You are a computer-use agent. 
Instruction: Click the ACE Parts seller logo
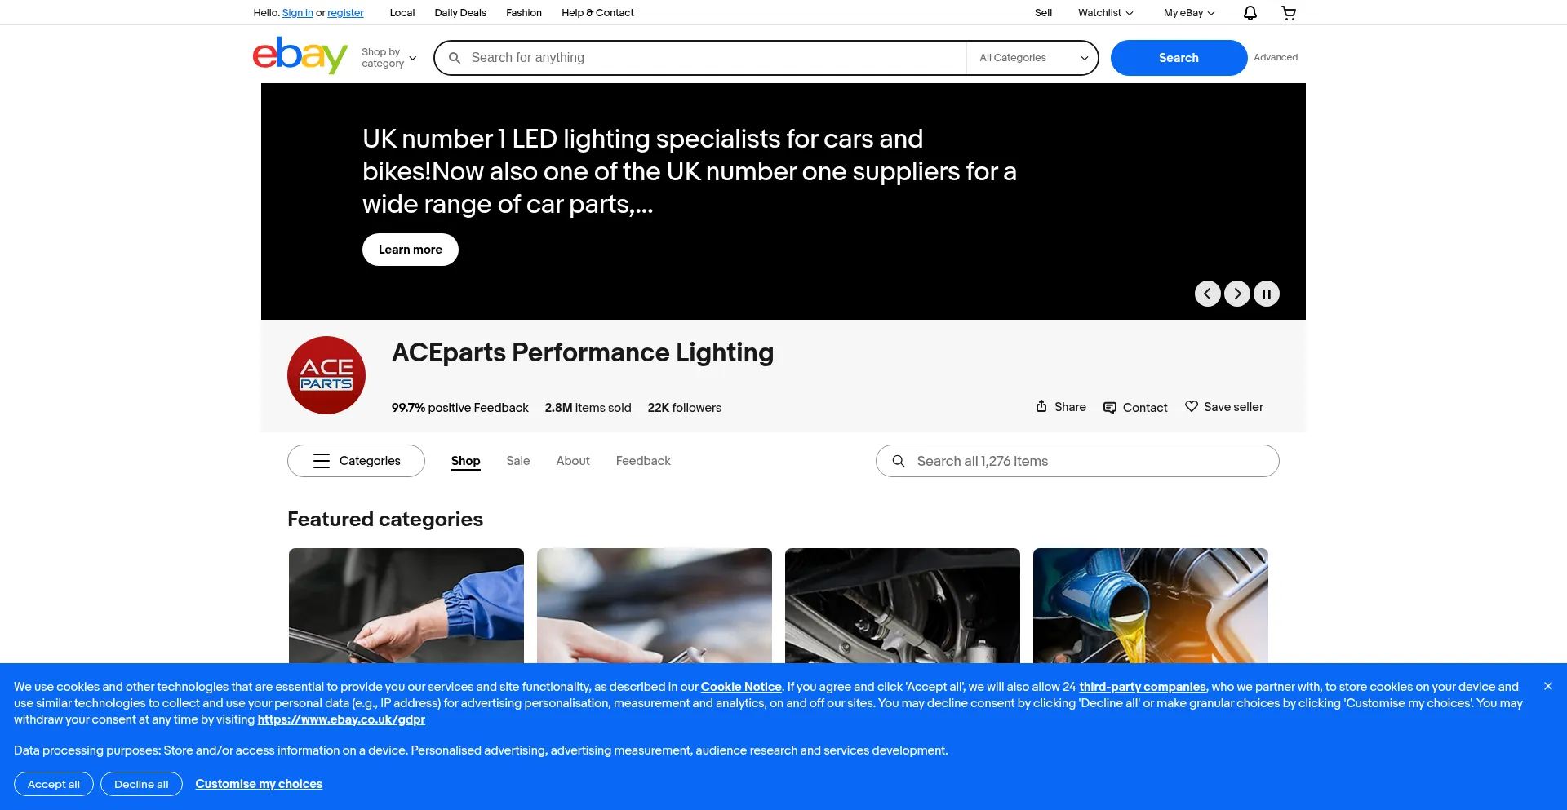tap(326, 375)
